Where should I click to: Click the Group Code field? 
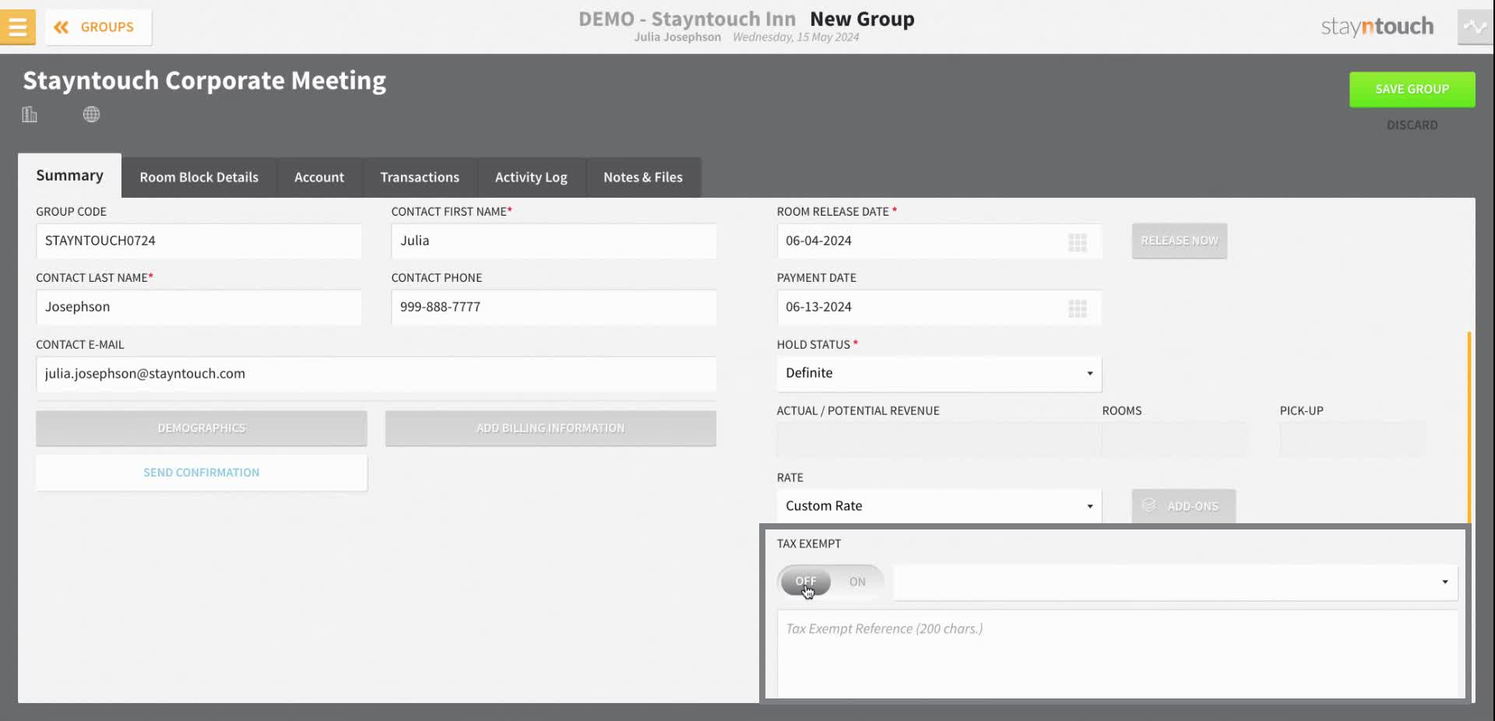pyautogui.click(x=199, y=241)
